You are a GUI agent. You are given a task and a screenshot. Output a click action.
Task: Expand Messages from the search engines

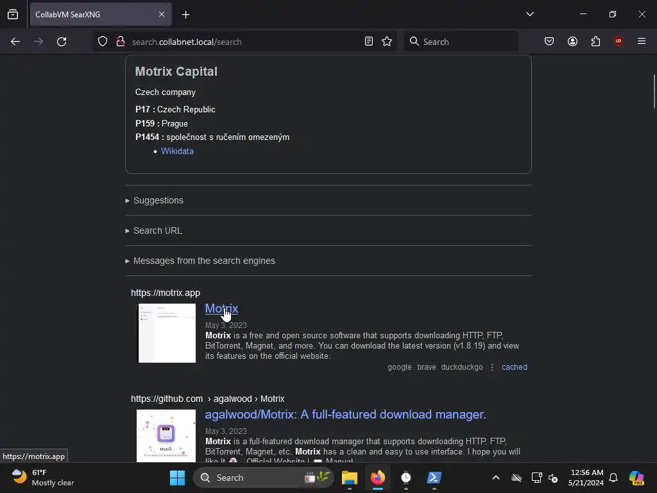(x=204, y=261)
